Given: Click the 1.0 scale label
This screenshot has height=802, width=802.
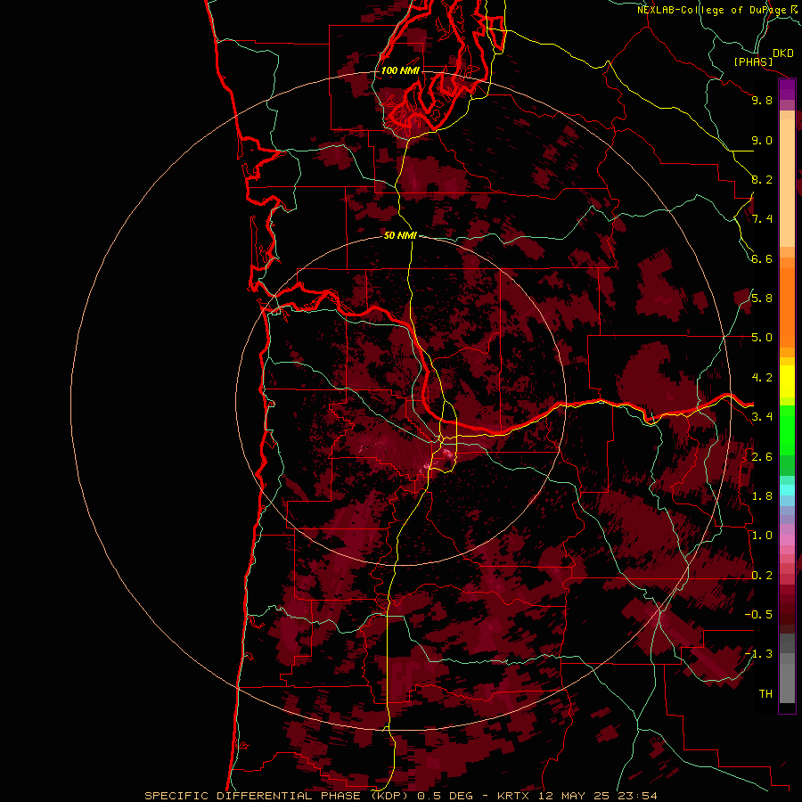Looking at the screenshot, I should [762, 536].
